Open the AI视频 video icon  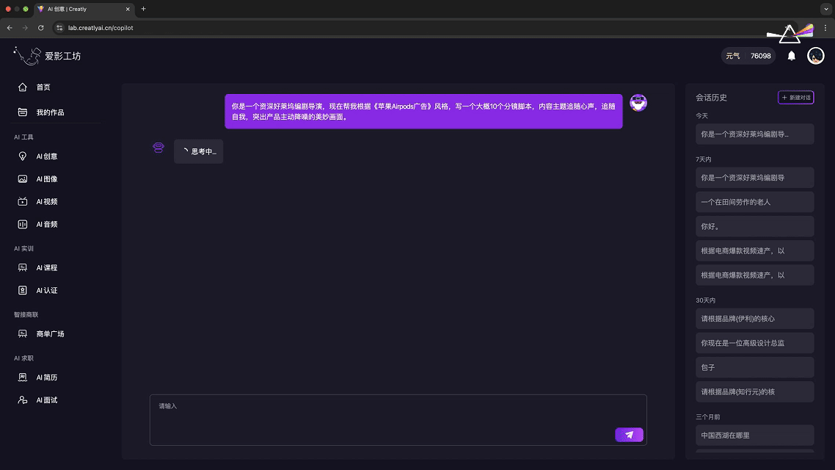[22, 201]
